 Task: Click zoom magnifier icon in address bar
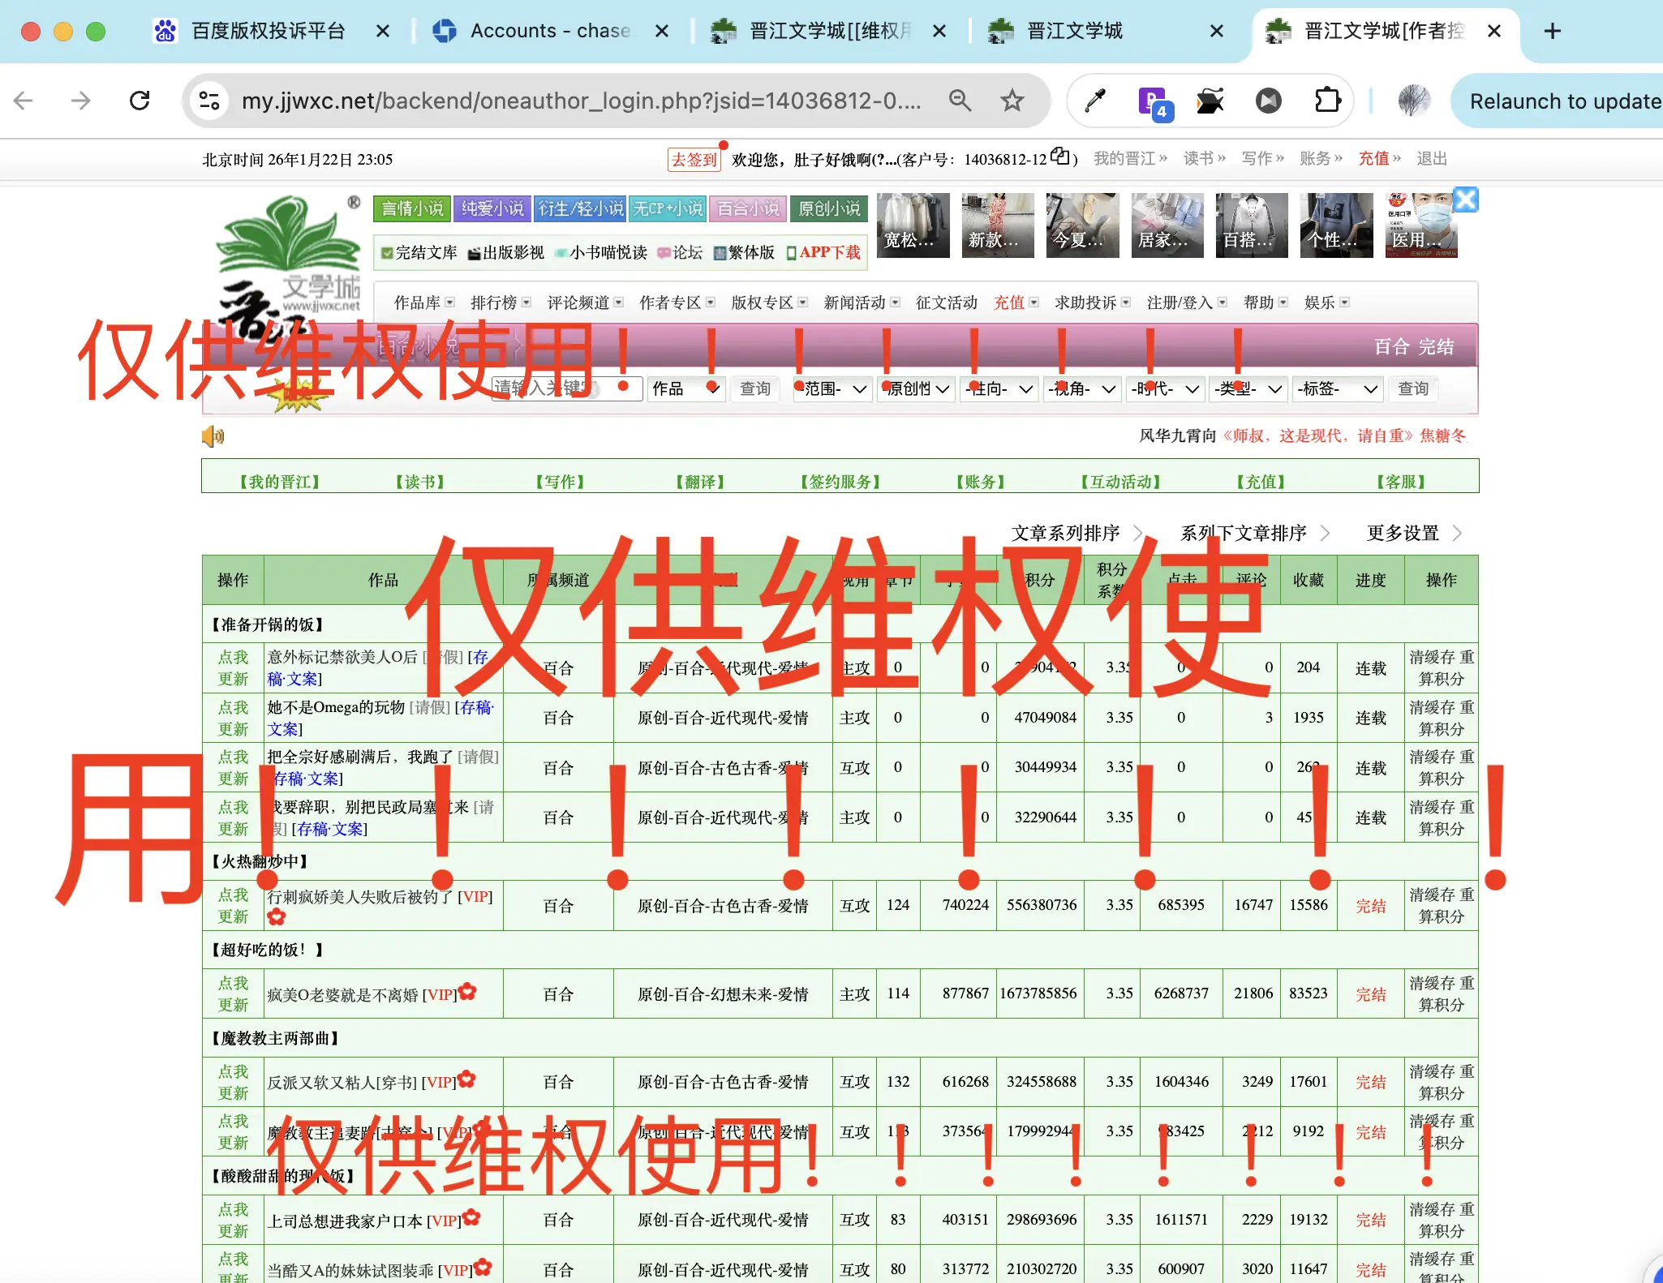(960, 101)
